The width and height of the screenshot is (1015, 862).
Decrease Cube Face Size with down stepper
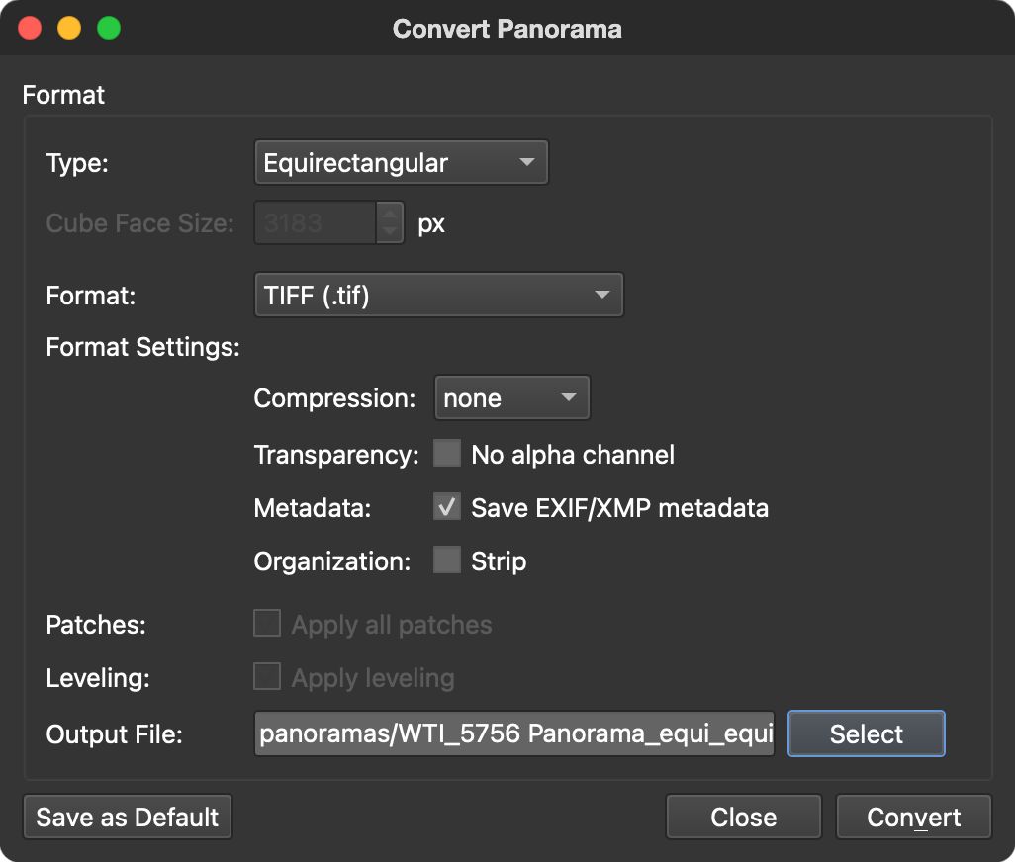coord(390,232)
